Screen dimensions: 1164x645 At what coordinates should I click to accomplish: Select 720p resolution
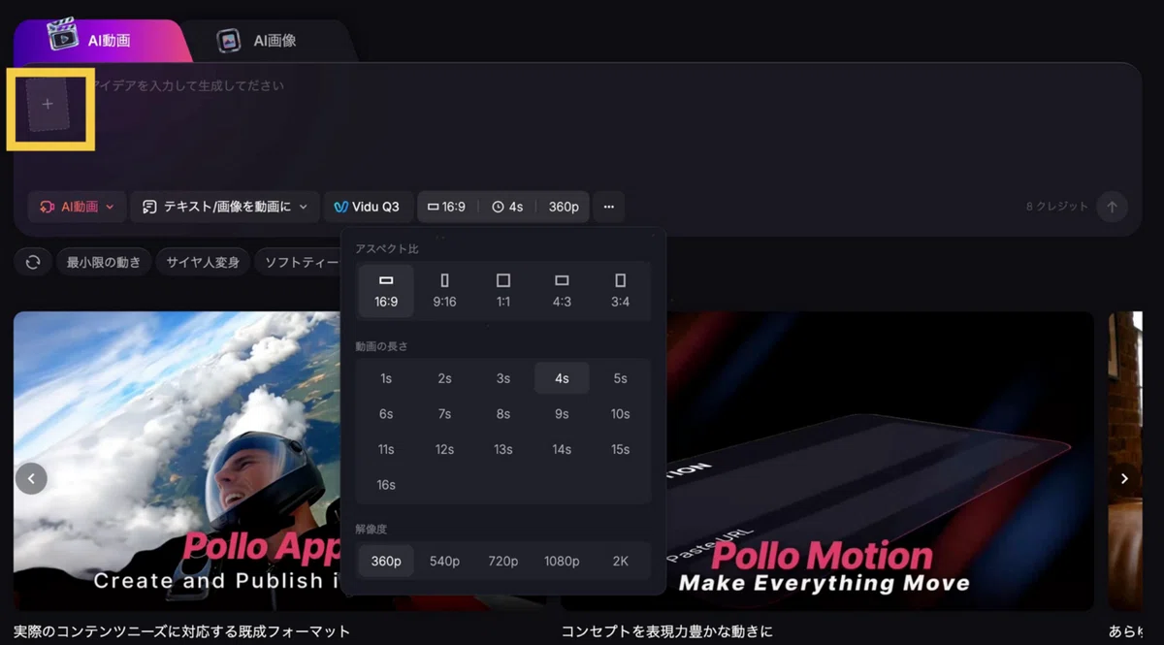coord(503,562)
